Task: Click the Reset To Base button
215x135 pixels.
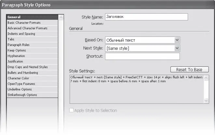Action: (189, 70)
